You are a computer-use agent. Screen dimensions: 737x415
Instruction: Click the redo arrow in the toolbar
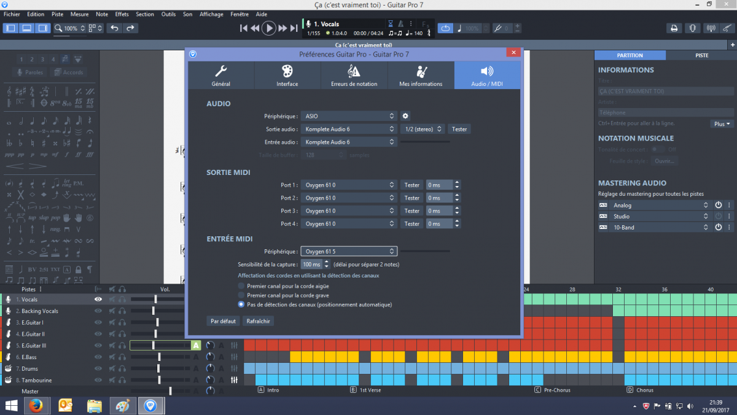coord(130,28)
